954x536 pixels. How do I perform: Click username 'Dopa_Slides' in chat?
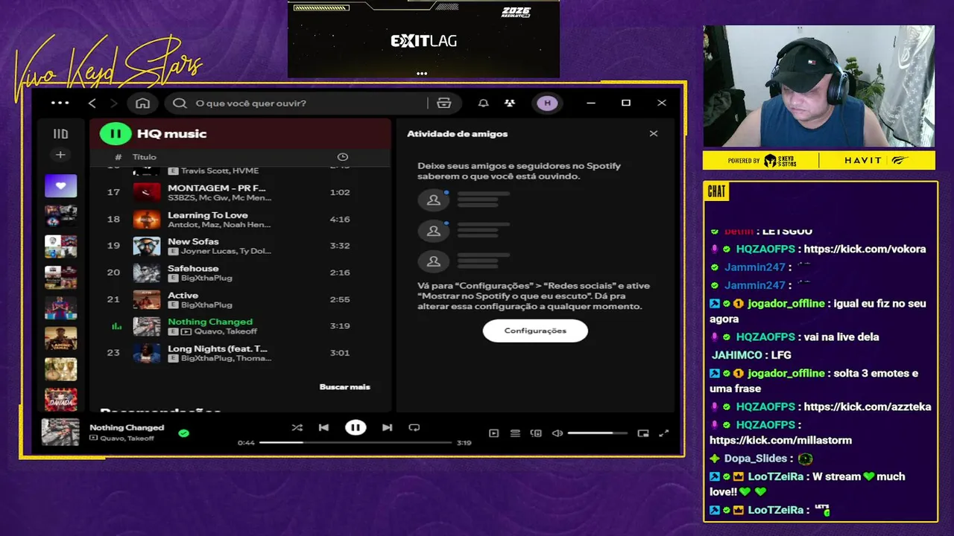click(756, 459)
